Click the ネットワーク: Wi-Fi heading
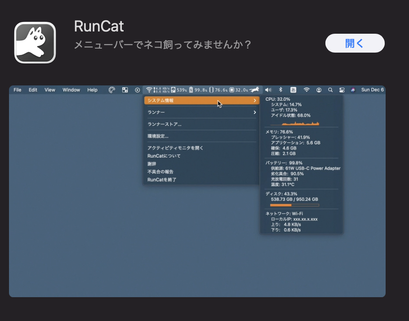409x321 pixels. (x=284, y=214)
